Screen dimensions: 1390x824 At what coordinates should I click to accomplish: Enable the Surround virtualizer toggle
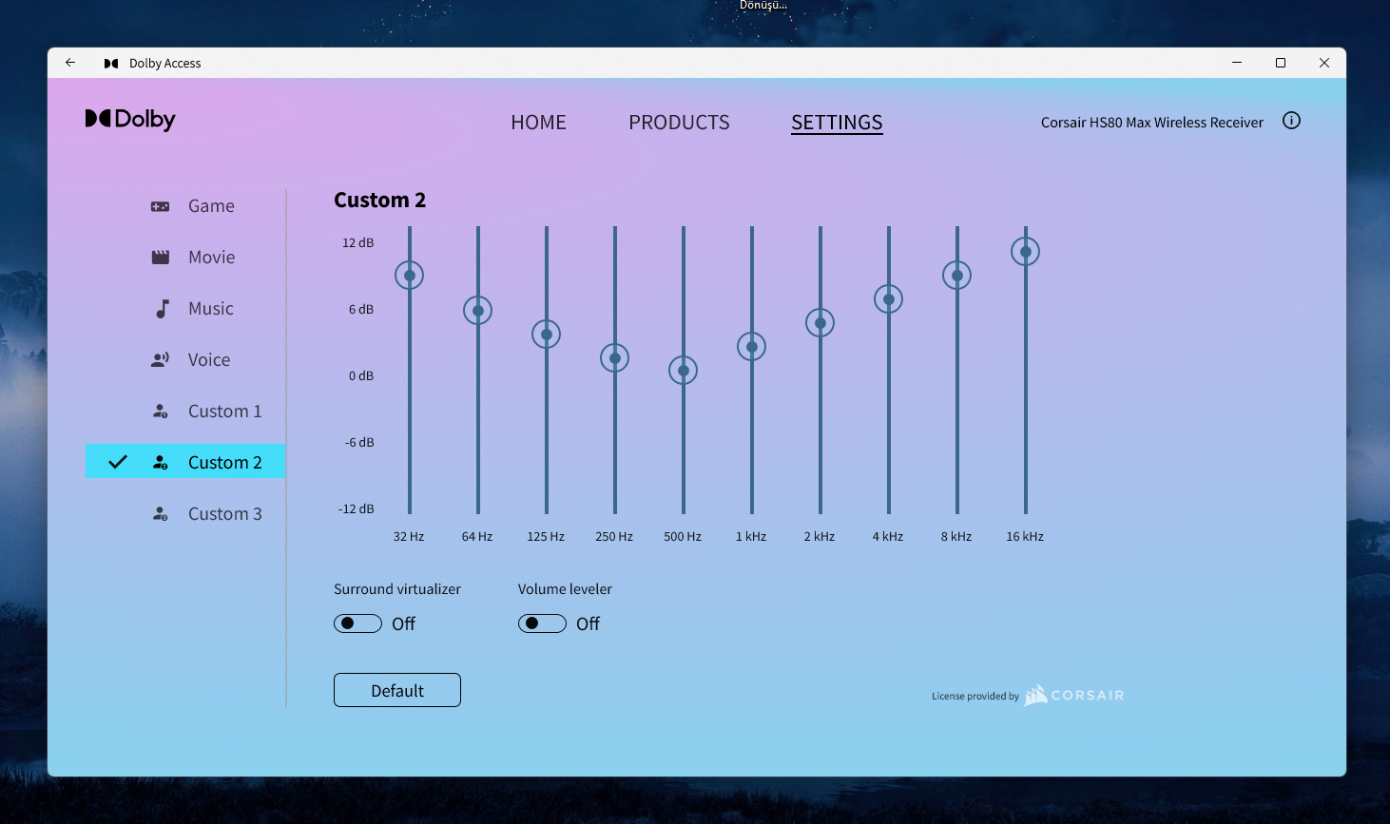click(x=357, y=623)
